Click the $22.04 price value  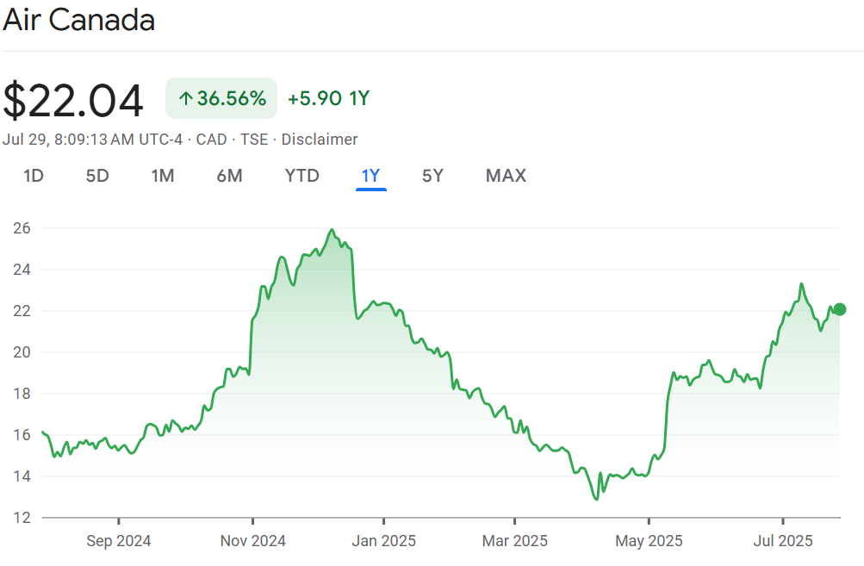pos(72,100)
